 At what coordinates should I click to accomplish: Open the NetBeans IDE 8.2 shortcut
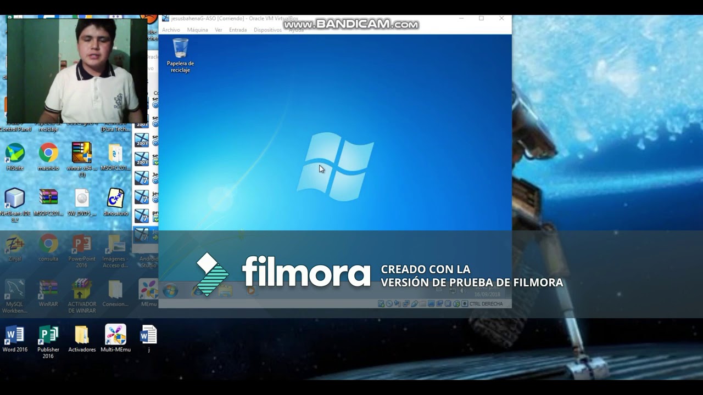[15, 198]
